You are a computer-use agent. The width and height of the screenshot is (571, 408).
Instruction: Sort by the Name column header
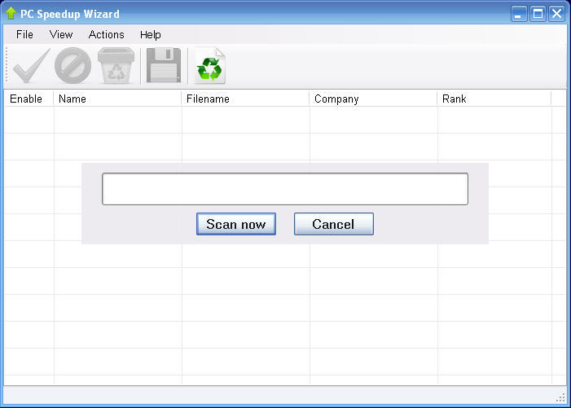pos(117,99)
